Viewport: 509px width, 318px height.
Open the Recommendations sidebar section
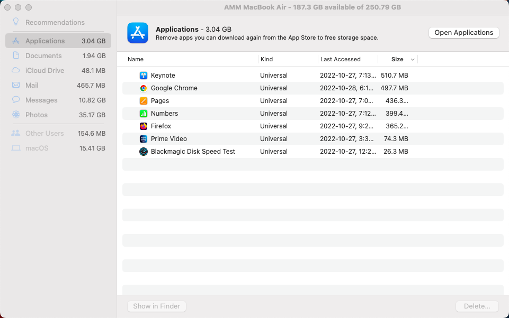pyautogui.click(x=55, y=22)
